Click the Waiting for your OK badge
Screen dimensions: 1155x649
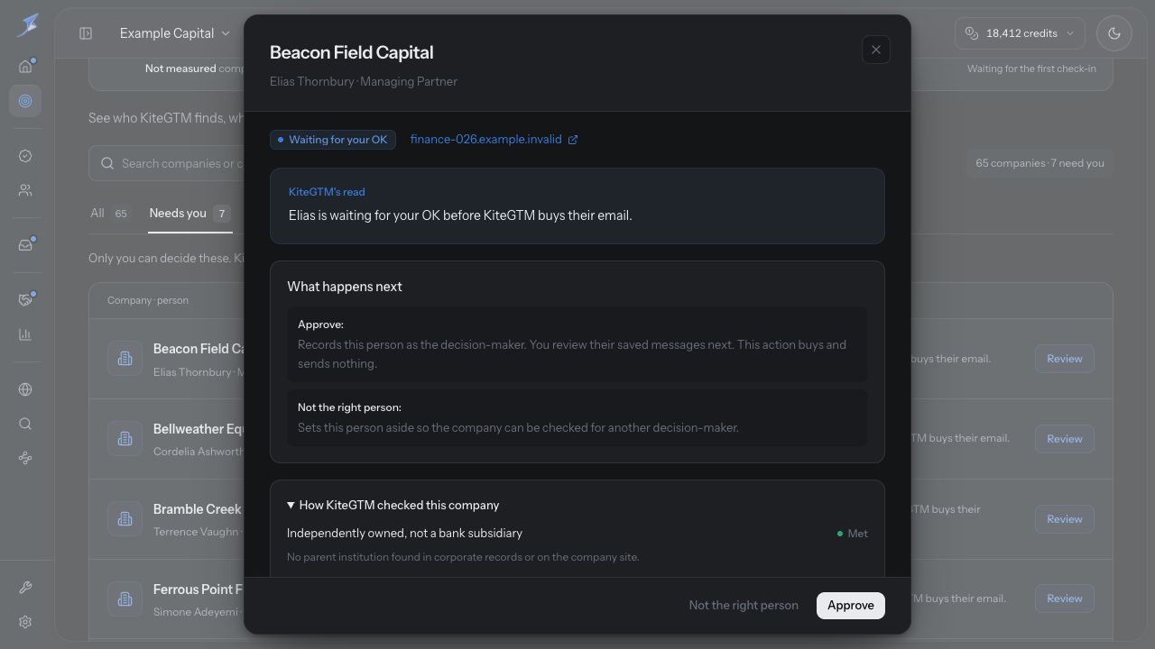(x=333, y=140)
